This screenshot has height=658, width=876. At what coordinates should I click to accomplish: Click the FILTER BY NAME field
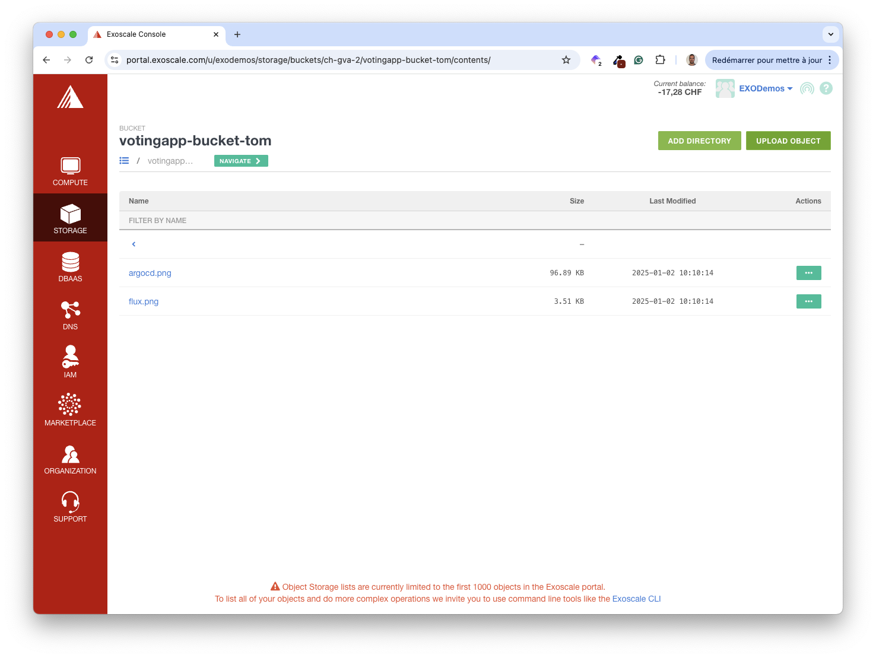click(237, 220)
